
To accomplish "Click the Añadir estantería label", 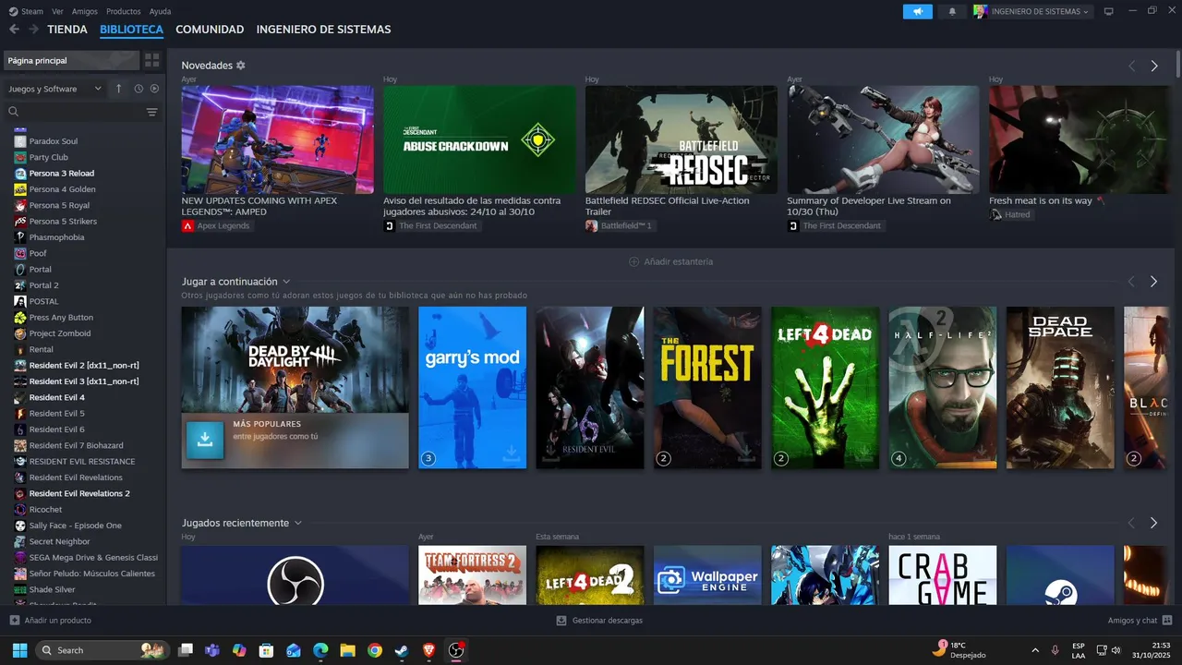I will [x=679, y=261].
